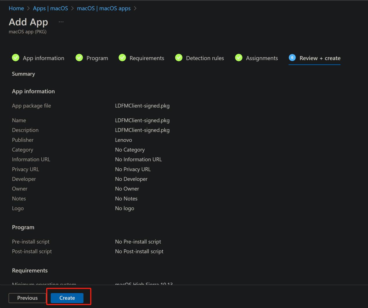
Task: Navigate to Home in the breadcrumb
Action: (x=16, y=8)
